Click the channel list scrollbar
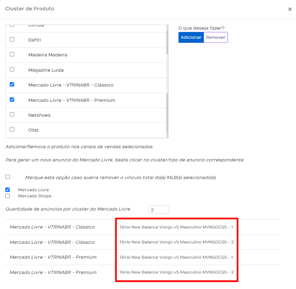Image resolution: width=296 pixels, height=289 pixels. point(167,81)
